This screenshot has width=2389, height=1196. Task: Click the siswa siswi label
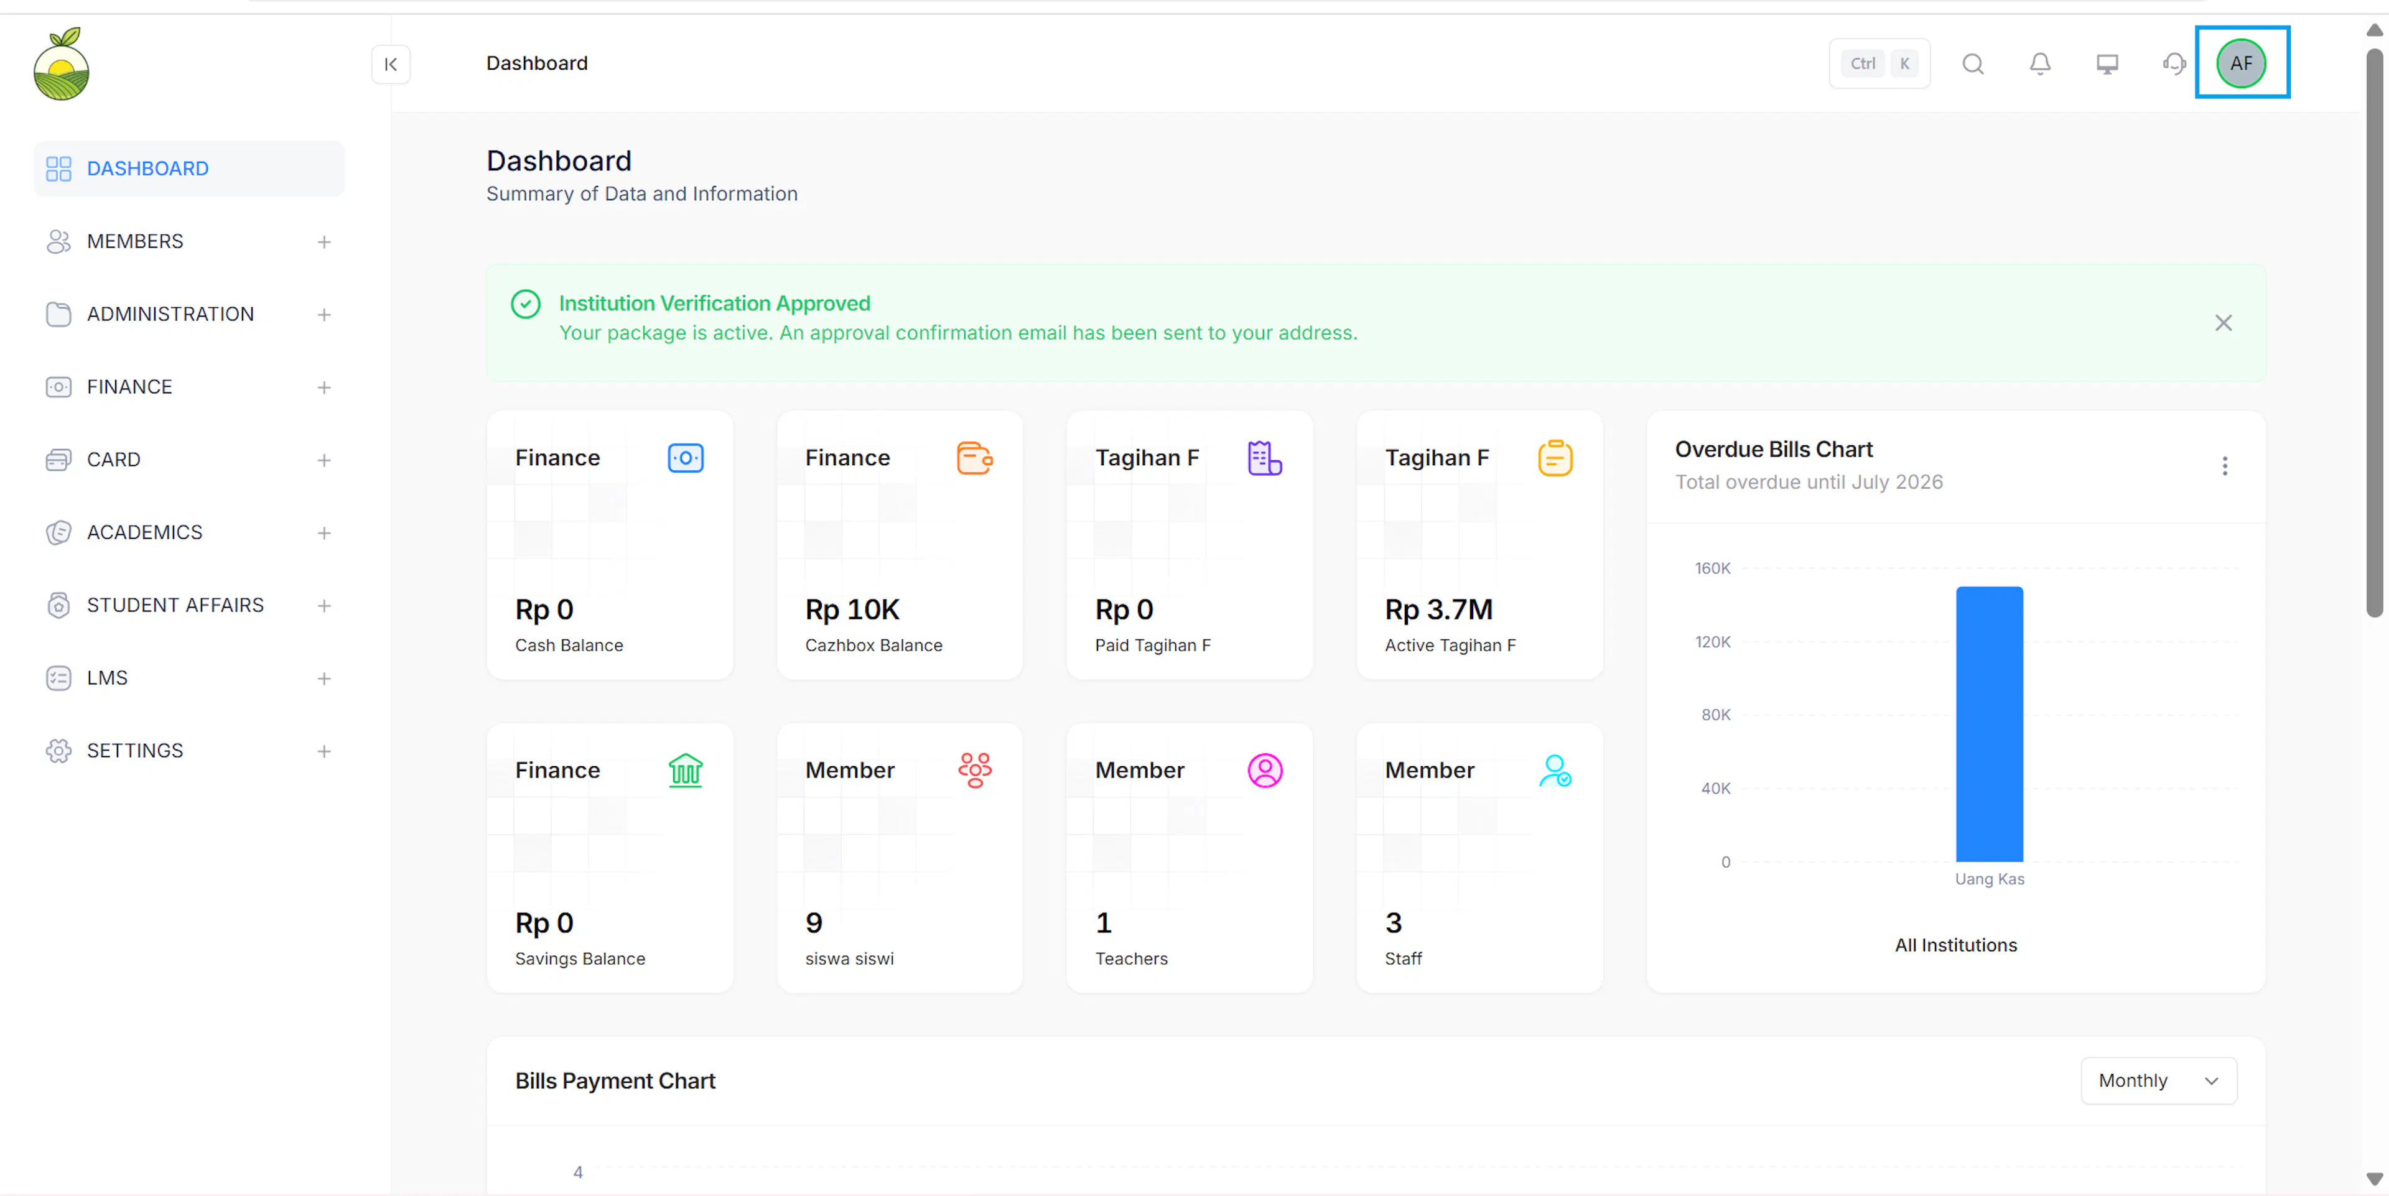coord(849,958)
